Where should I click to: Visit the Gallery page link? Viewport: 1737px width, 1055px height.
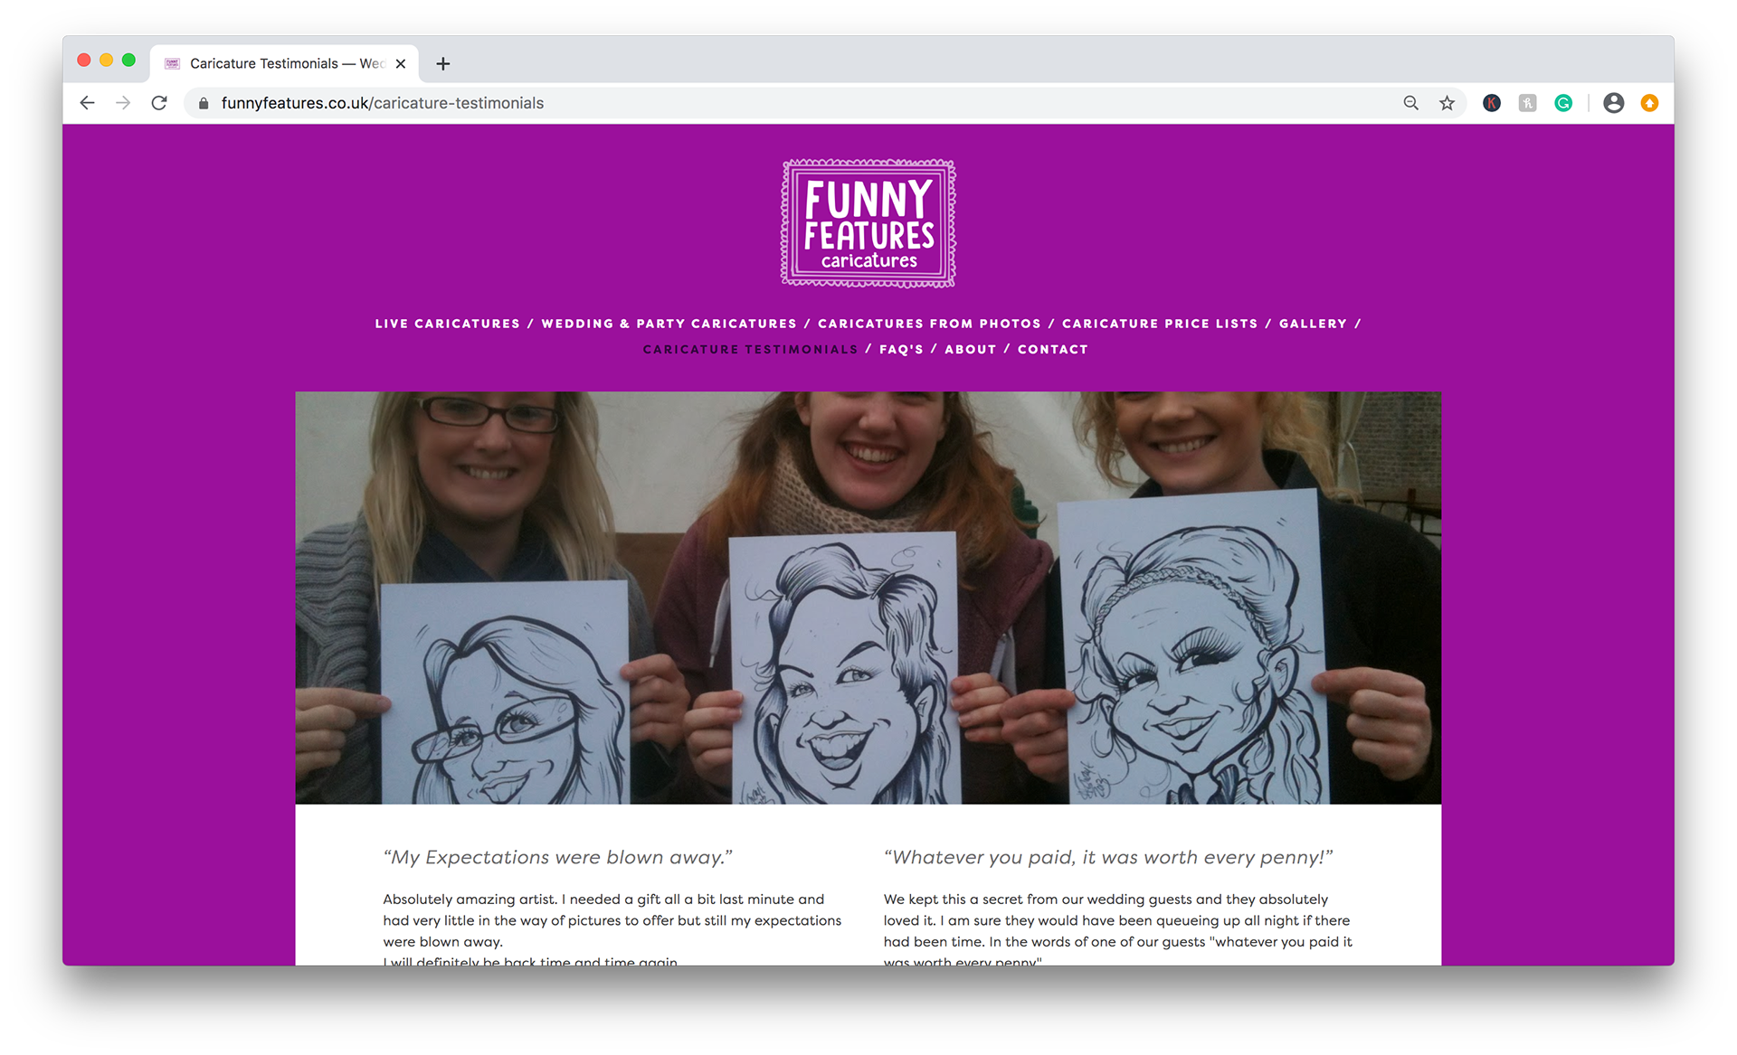pyautogui.click(x=1312, y=324)
